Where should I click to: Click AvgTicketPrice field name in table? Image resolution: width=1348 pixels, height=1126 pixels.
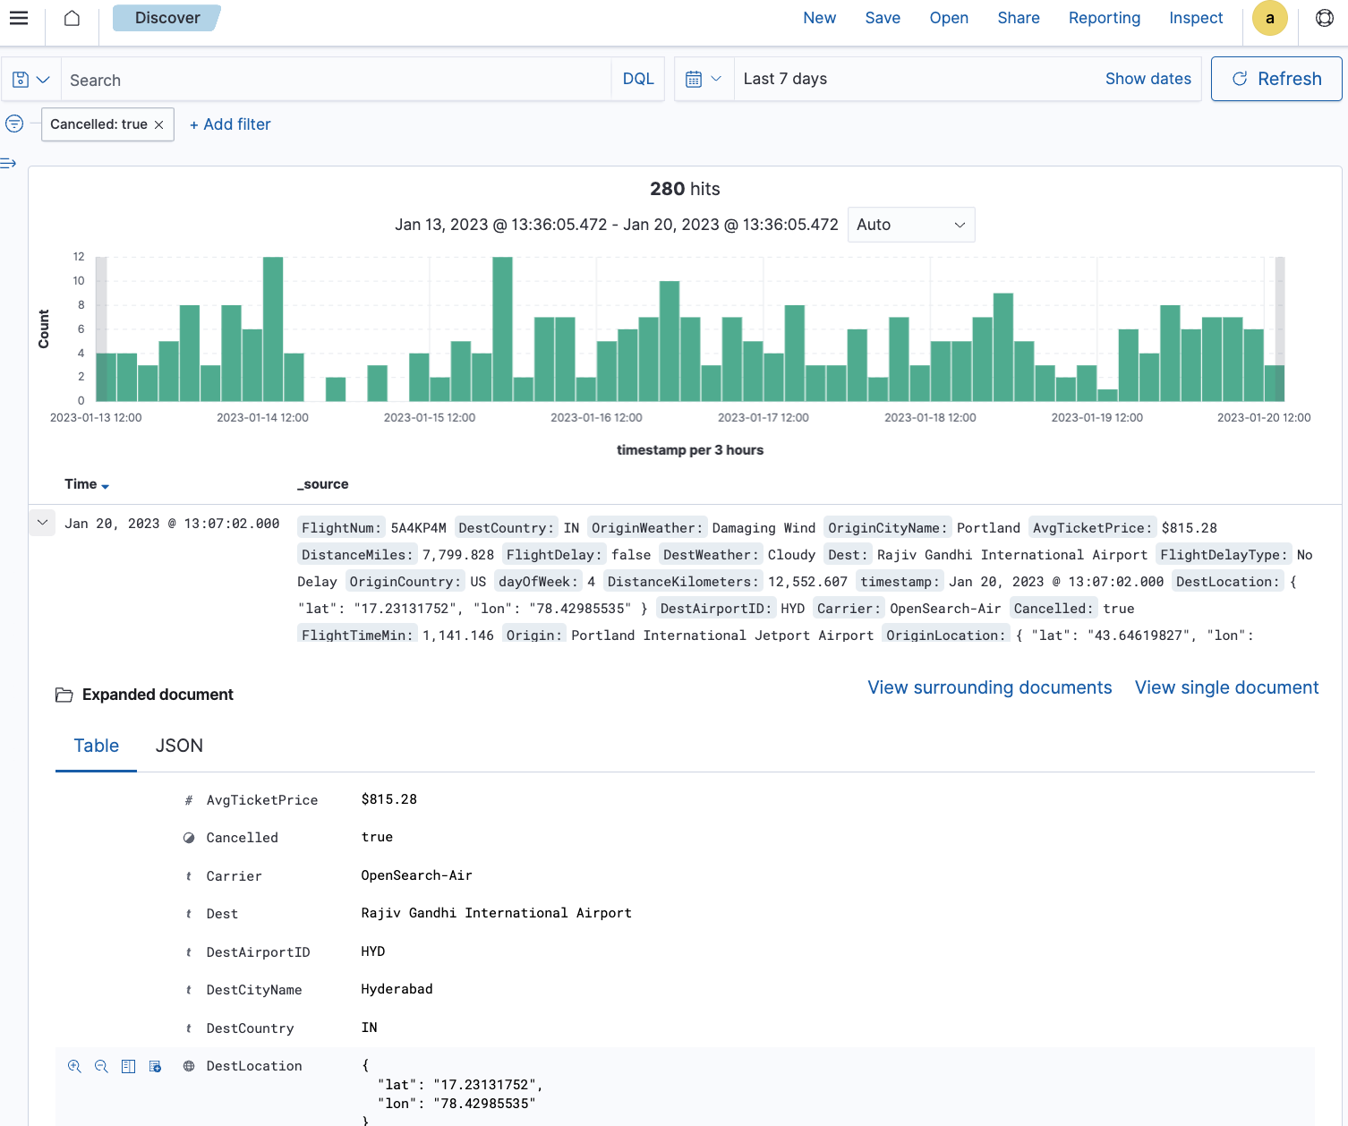(262, 800)
